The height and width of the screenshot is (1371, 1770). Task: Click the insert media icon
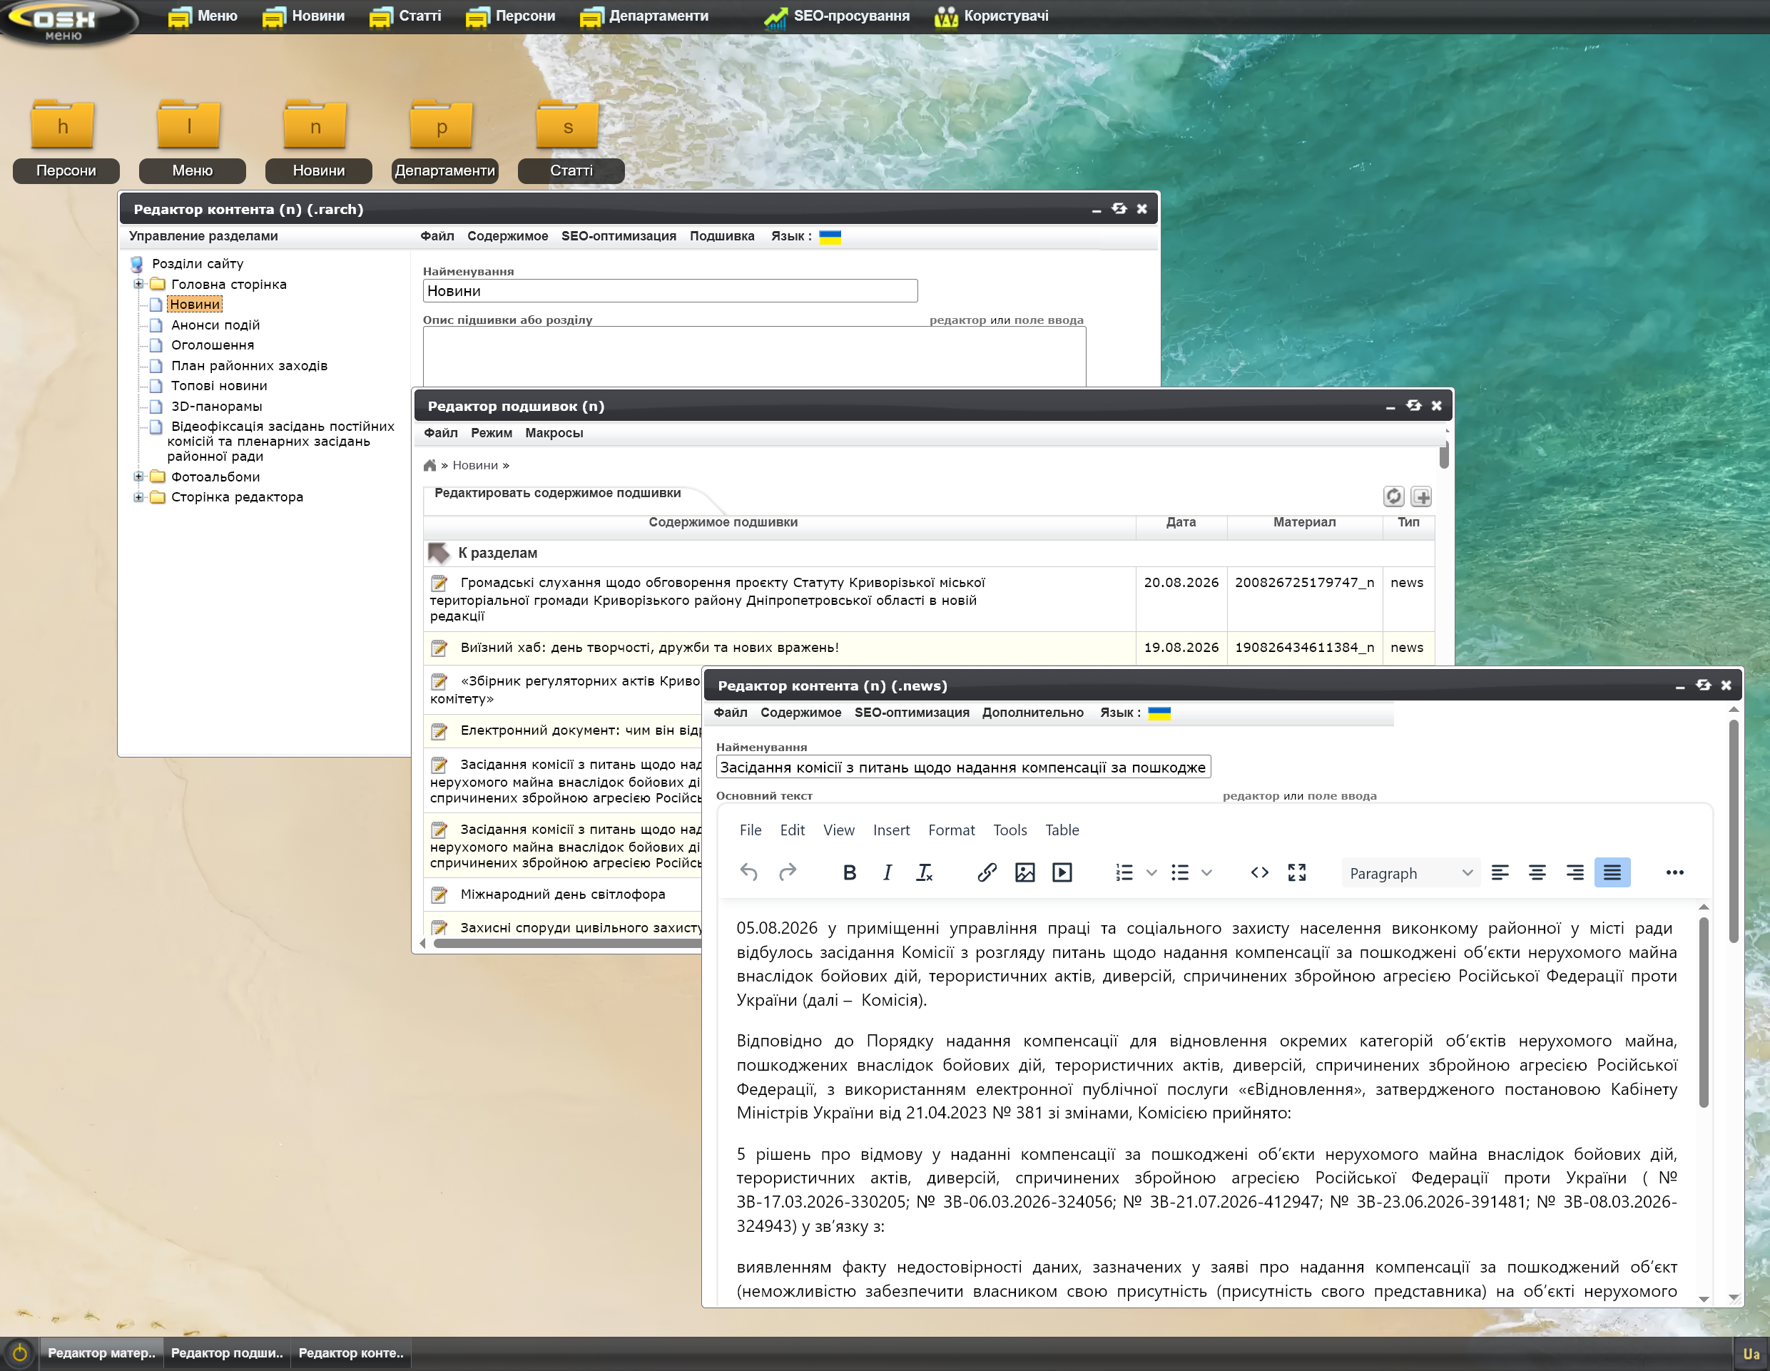tap(1062, 872)
